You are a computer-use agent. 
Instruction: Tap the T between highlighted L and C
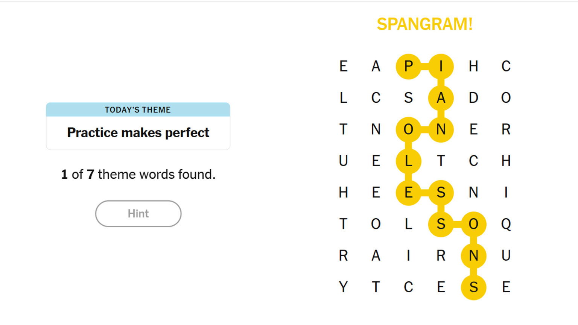[441, 161]
